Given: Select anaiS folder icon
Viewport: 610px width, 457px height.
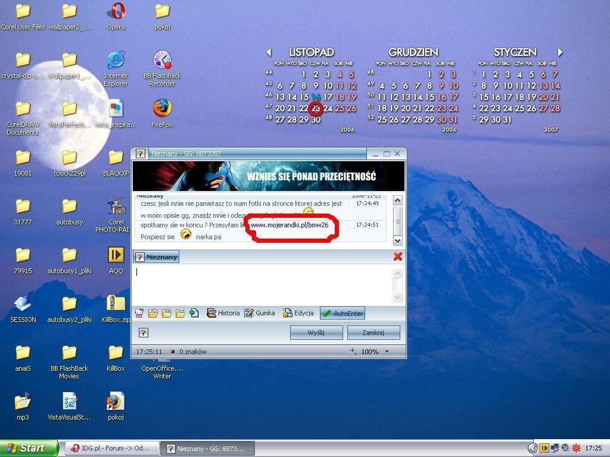Looking at the screenshot, I should 23,358.
